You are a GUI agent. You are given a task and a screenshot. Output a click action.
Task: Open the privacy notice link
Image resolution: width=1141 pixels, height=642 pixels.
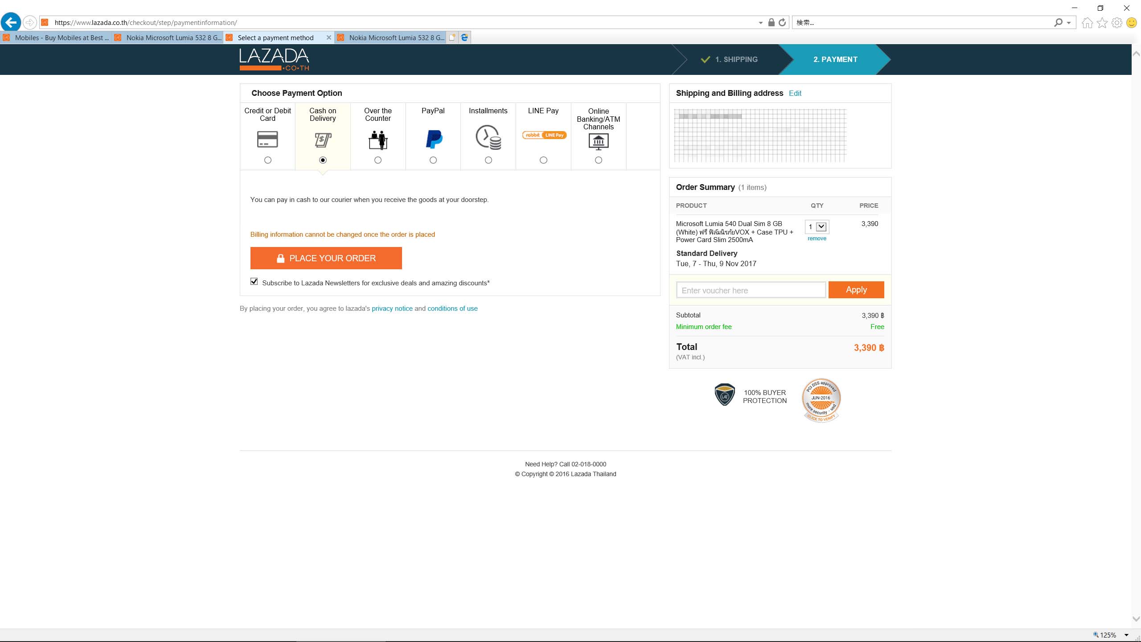tap(392, 309)
